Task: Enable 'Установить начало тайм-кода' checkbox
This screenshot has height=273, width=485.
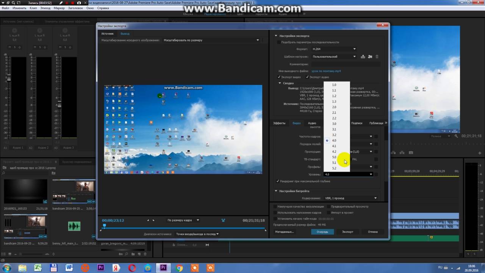Action: (x=275, y=219)
